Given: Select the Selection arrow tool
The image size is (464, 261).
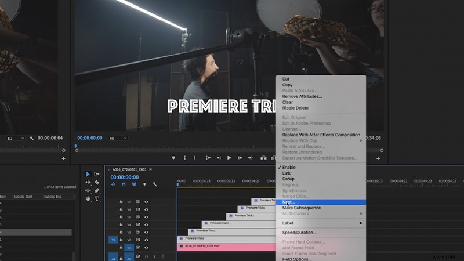Looking at the screenshot, I should [88, 175].
